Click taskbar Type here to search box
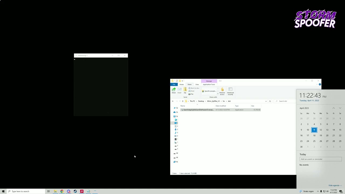The height and width of the screenshot is (194, 345). [x=26, y=191]
